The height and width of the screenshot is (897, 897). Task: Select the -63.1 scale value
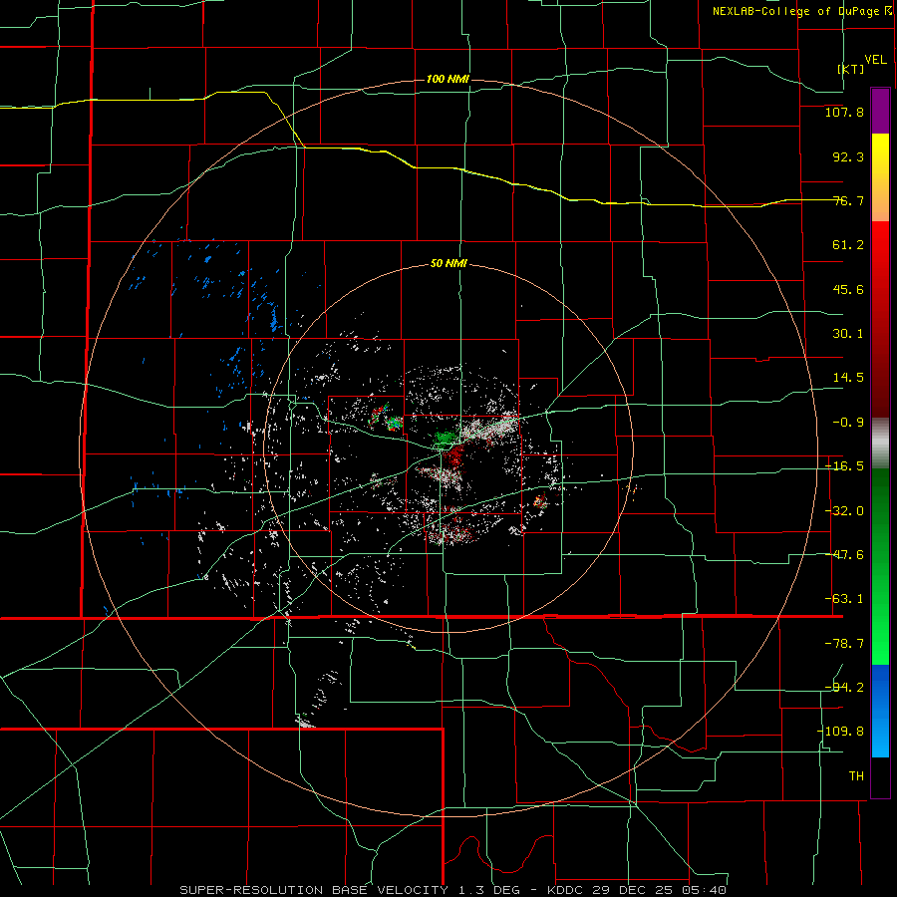(844, 599)
